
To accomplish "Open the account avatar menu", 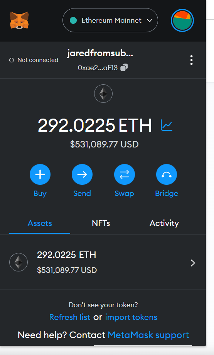I will 182,20.
